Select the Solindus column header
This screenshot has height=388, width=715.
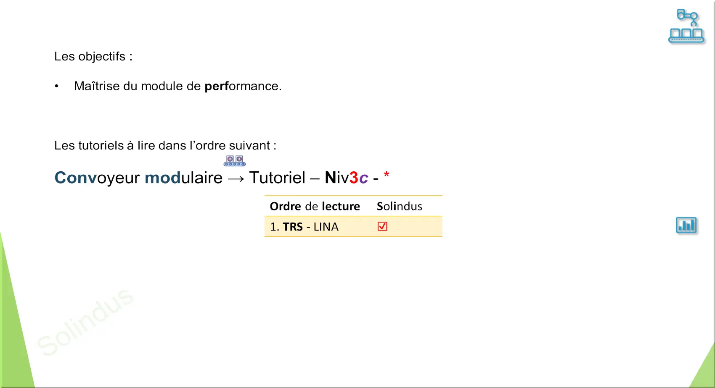(x=399, y=206)
